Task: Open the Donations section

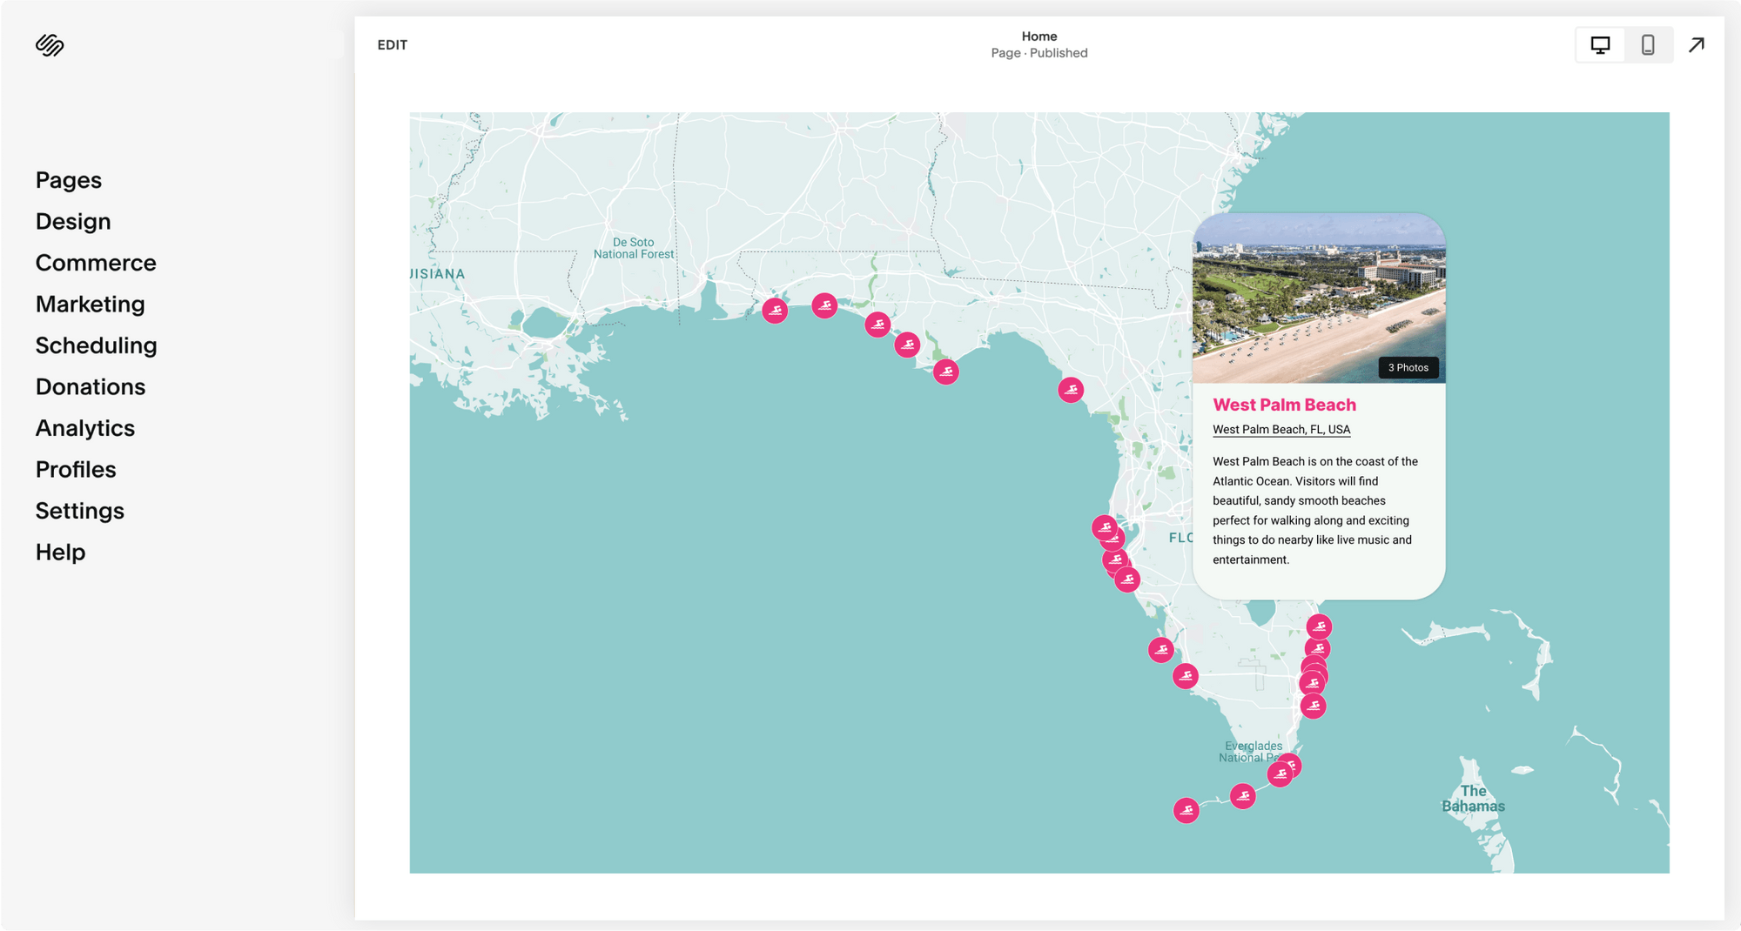Action: (90, 386)
